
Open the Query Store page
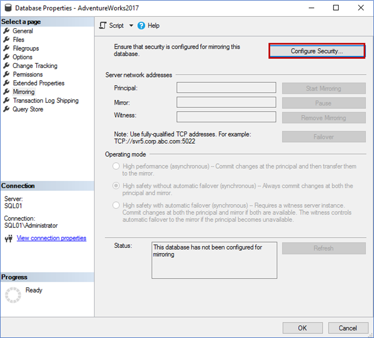(28, 109)
